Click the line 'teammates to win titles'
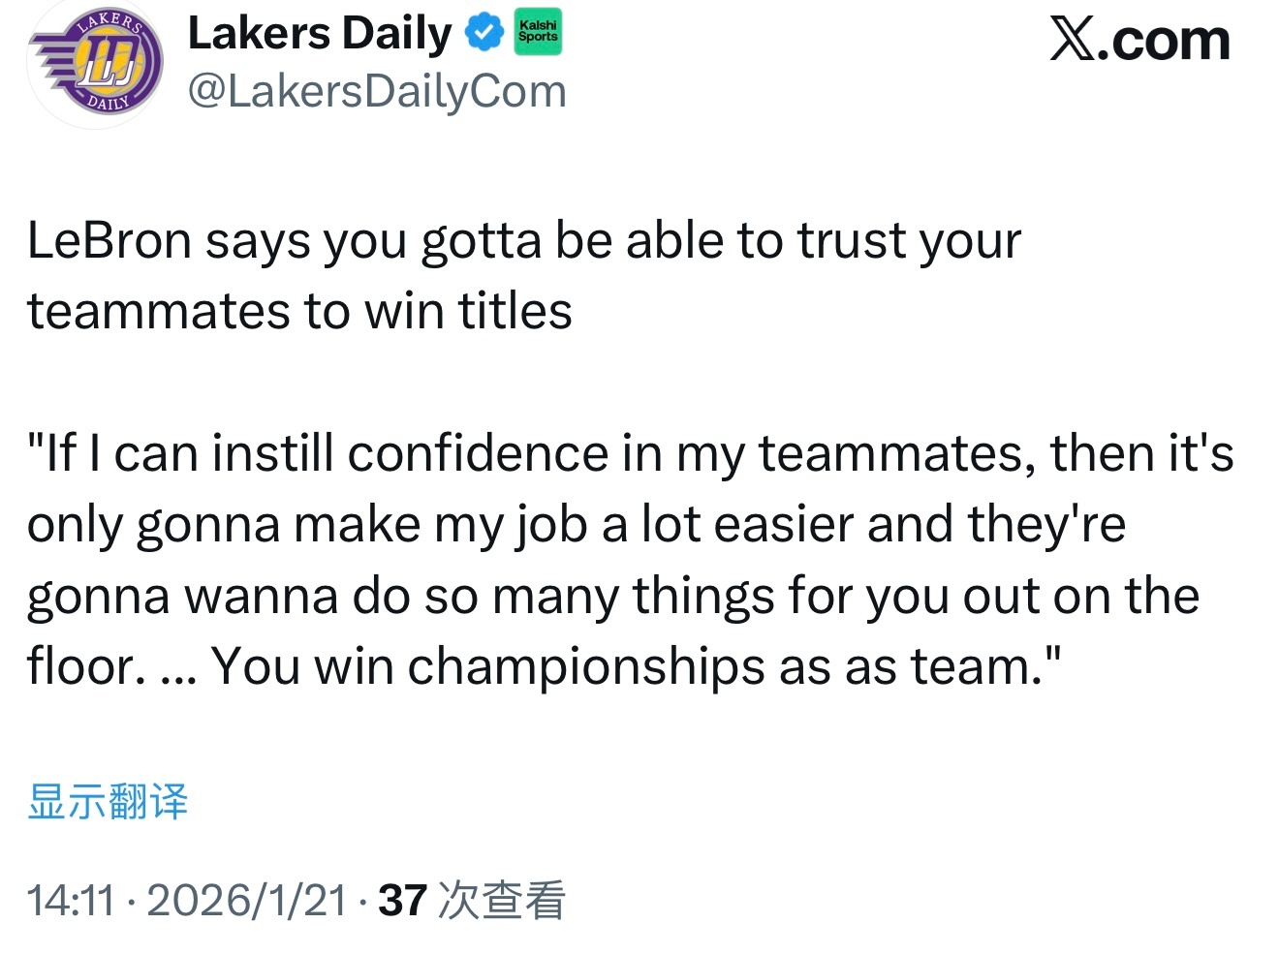Viewport: 1279px width, 954px height. [x=299, y=312]
